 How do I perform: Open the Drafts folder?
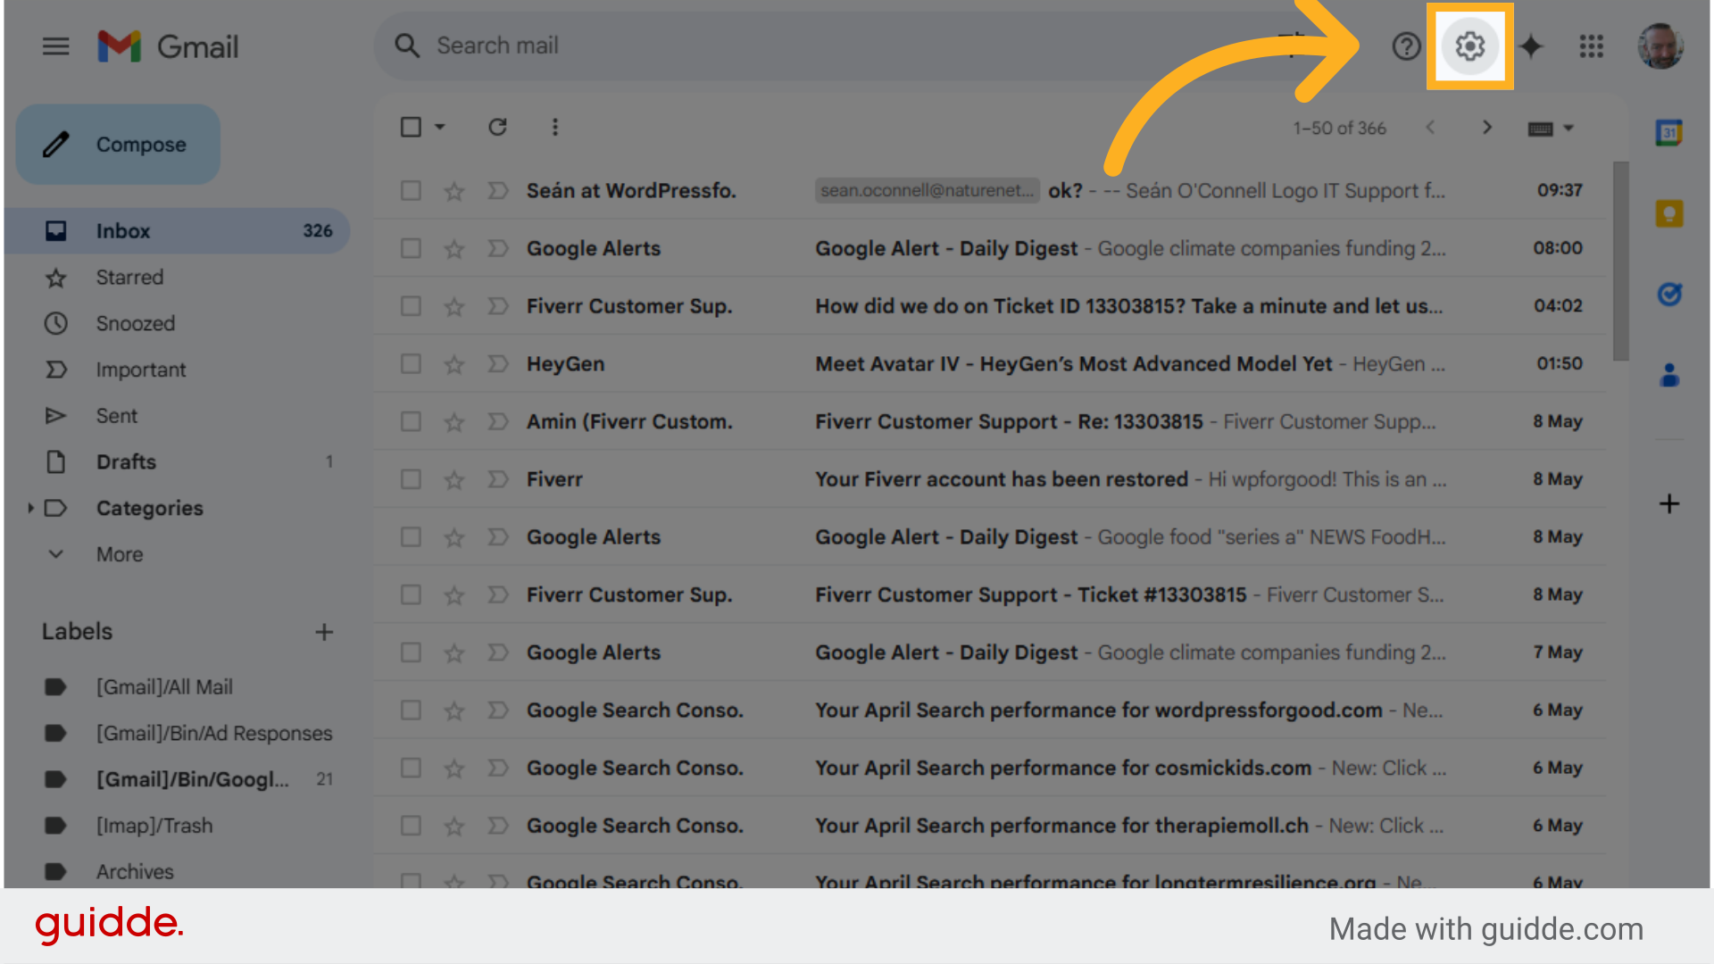click(x=126, y=461)
